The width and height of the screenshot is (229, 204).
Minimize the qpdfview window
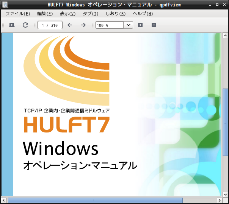coord(210,5)
